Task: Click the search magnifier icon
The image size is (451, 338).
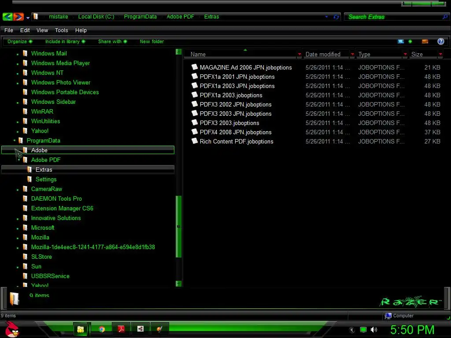Action: [x=445, y=17]
